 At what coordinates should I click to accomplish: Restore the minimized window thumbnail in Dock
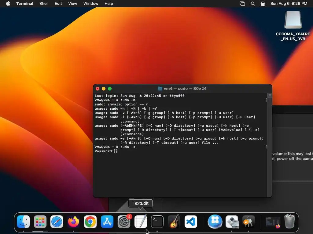[273, 222]
